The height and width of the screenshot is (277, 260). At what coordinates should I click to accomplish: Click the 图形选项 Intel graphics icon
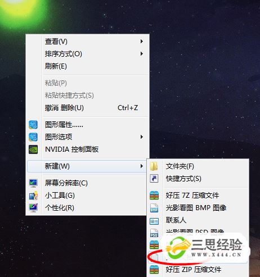(x=33, y=137)
